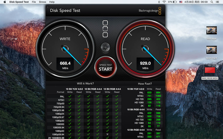
Task: Click the HD 1080 read value 178
Action: click(x=158, y=103)
